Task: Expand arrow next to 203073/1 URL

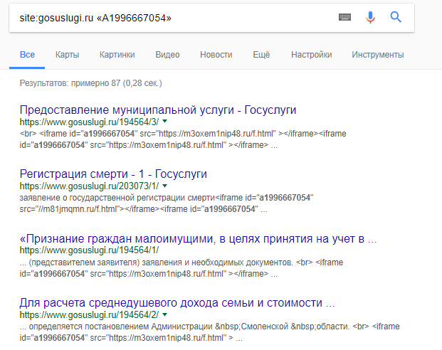Action: [164, 186]
